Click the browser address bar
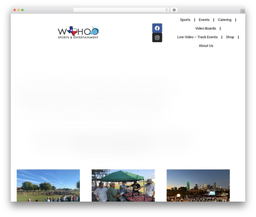The image size is (256, 217). (121, 10)
